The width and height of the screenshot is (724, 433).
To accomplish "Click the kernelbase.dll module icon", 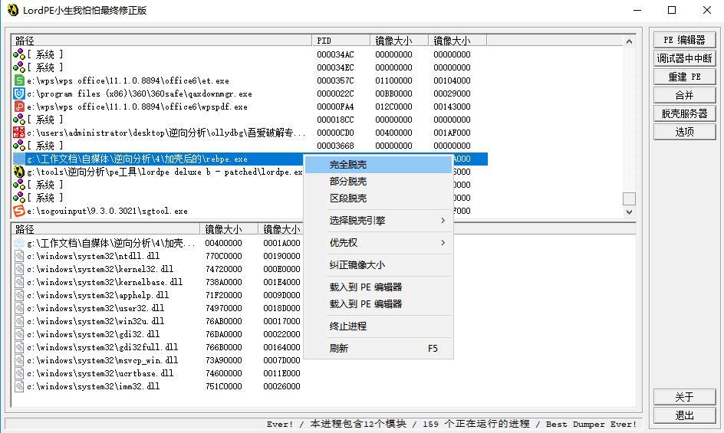I will (x=19, y=282).
